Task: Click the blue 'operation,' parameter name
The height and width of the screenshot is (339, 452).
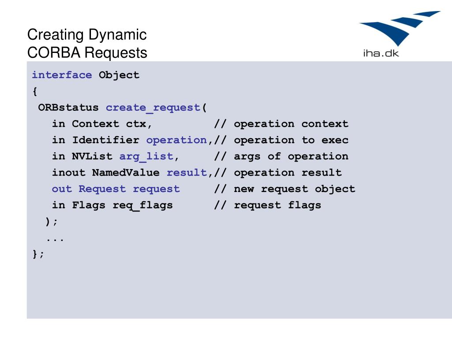Action: point(180,140)
